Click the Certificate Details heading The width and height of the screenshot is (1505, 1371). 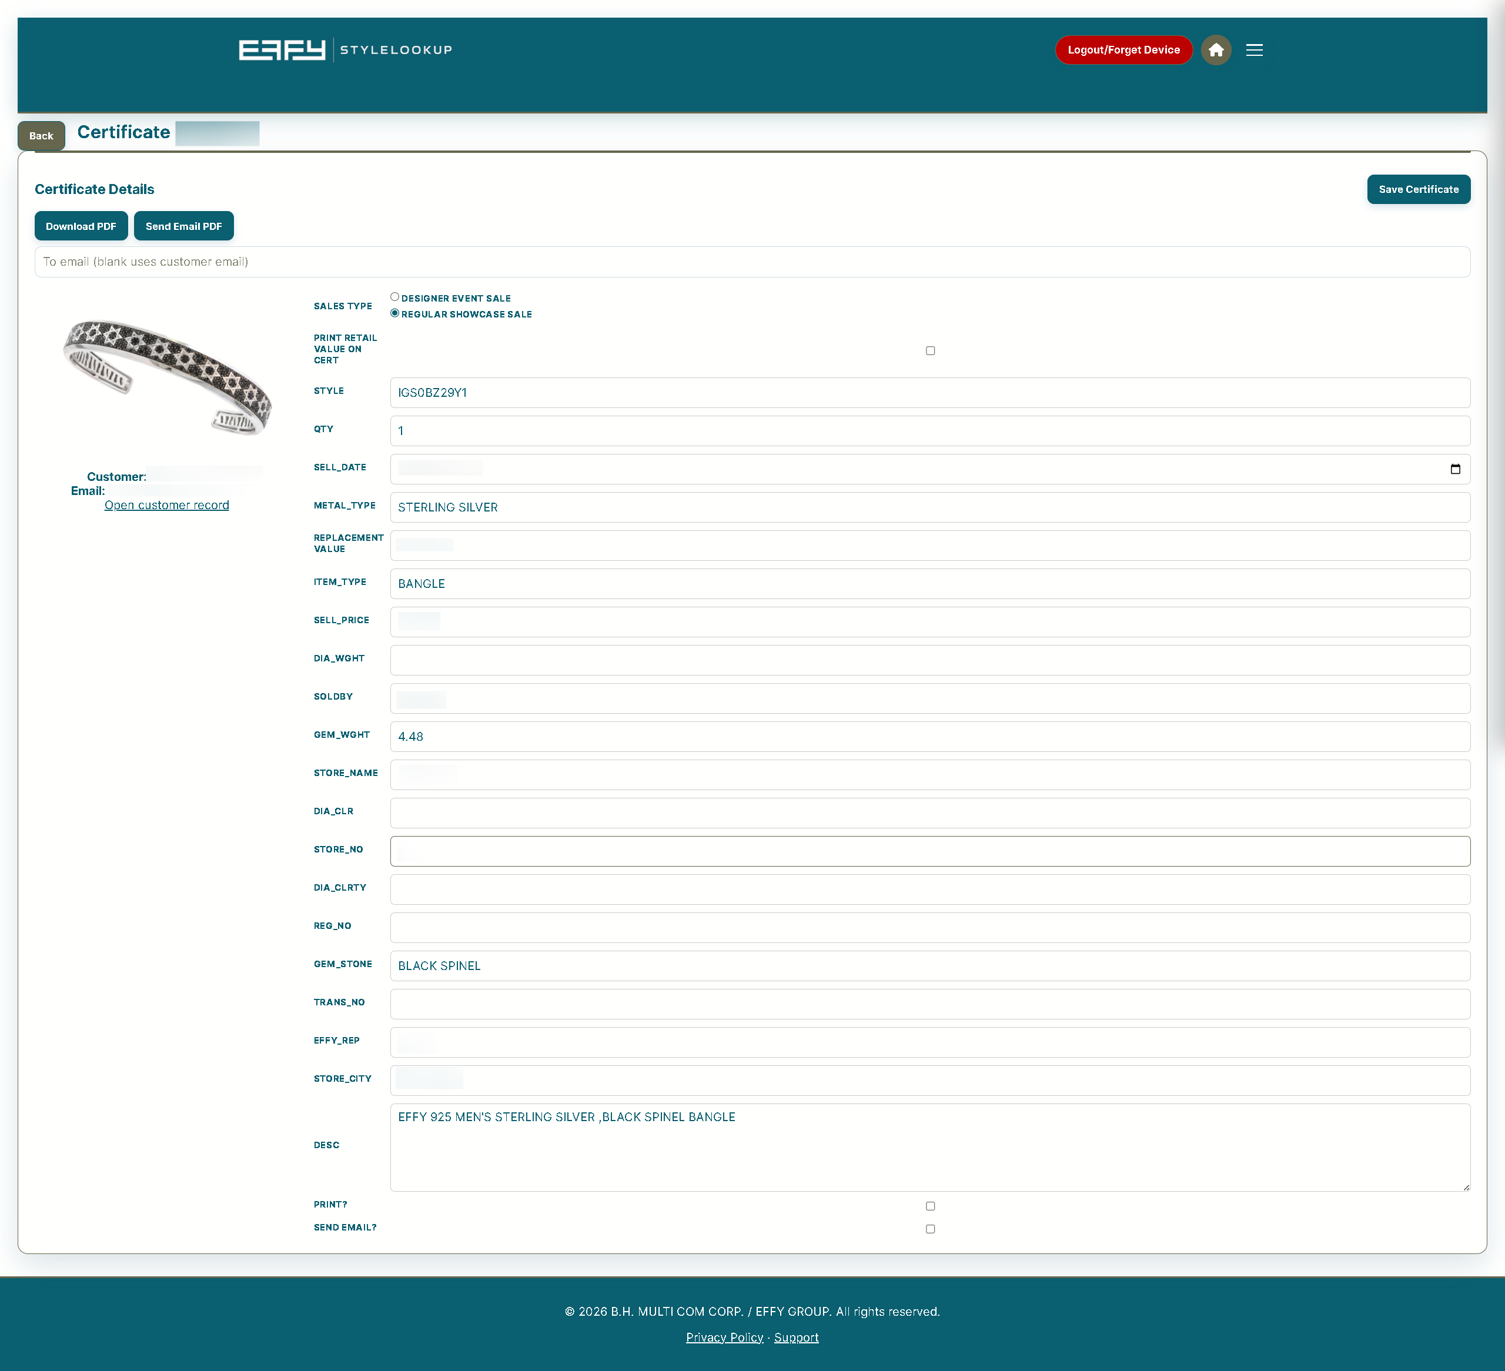[x=94, y=189]
